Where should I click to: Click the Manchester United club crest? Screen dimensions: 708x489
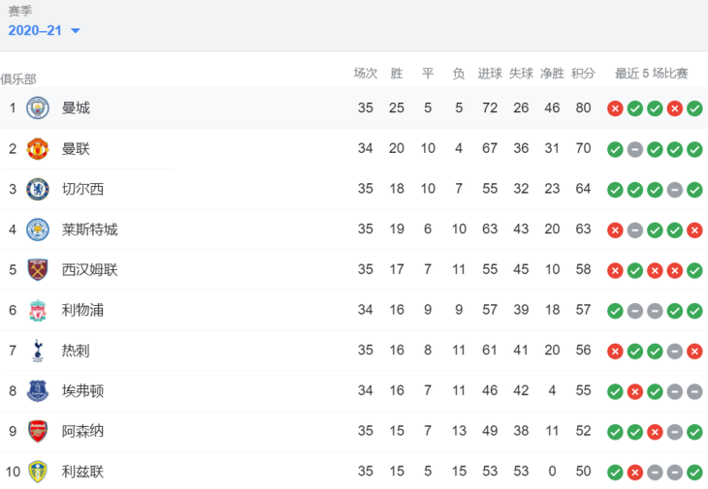(x=38, y=148)
